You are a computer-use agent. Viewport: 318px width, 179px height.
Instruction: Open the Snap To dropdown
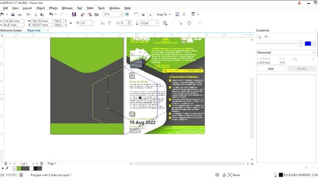coord(163,14)
